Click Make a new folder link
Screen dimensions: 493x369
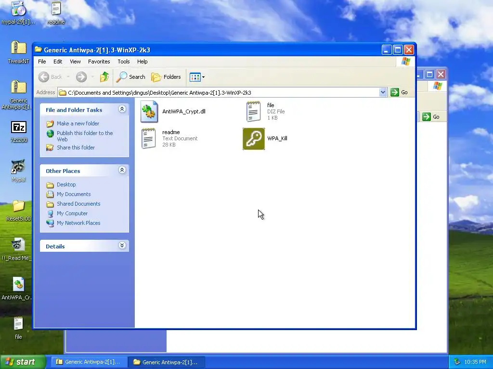[x=78, y=123]
